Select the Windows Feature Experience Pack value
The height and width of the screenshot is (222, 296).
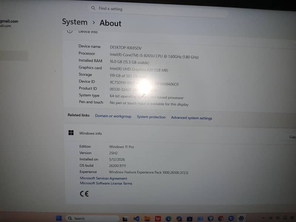[148, 172]
